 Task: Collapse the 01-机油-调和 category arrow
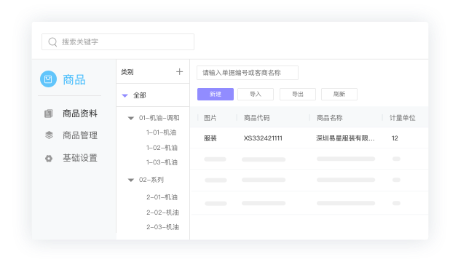pyautogui.click(x=131, y=118)
